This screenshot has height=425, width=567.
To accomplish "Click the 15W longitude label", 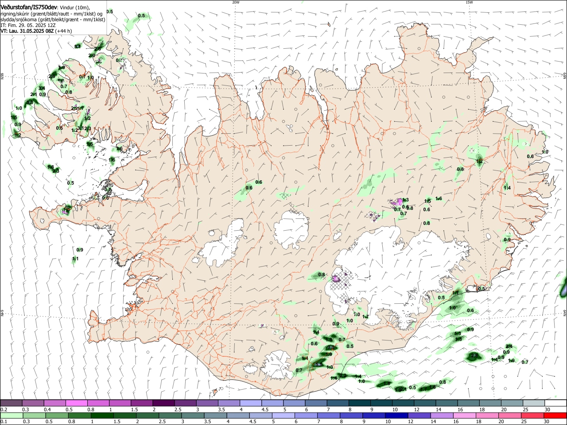I will tap(469, 2).
